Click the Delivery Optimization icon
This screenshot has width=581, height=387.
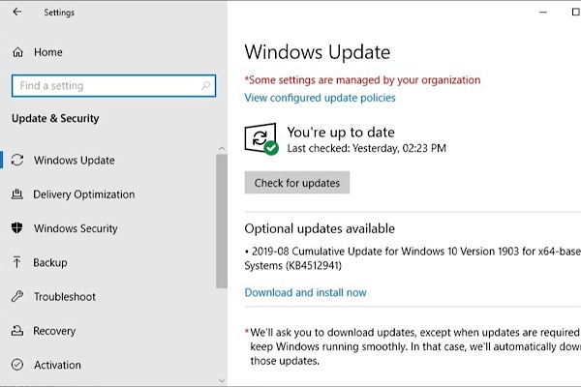coord(17,194)
